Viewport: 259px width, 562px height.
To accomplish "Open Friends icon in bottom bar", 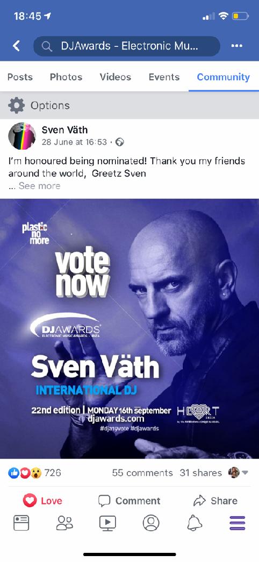I will coord(64,523).
